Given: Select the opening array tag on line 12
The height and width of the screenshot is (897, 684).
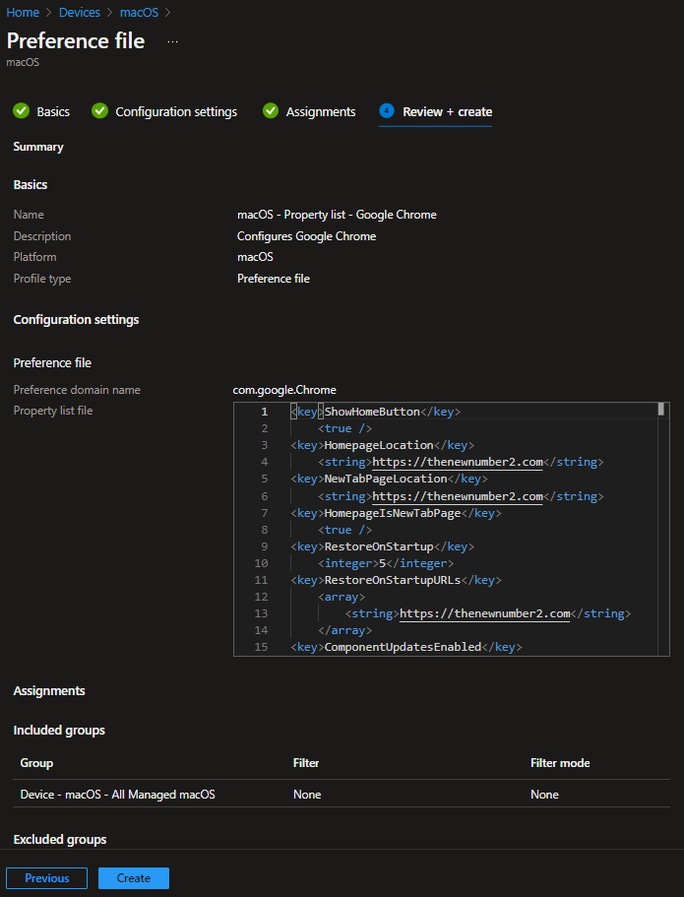Looking at the screenshot, I should pos(342,597).
